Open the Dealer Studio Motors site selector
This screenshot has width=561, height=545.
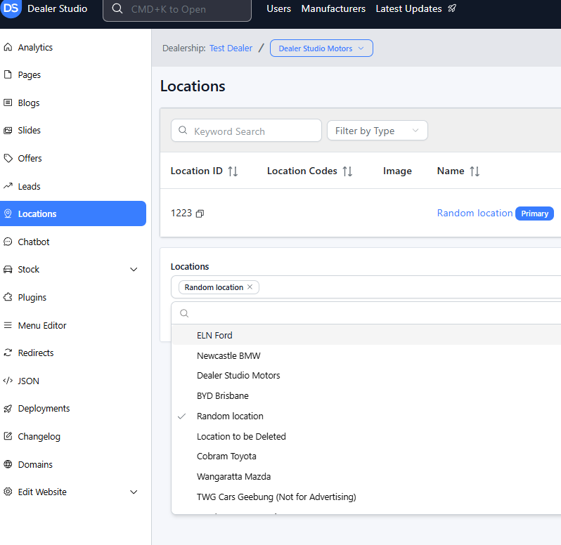[321, 48]
